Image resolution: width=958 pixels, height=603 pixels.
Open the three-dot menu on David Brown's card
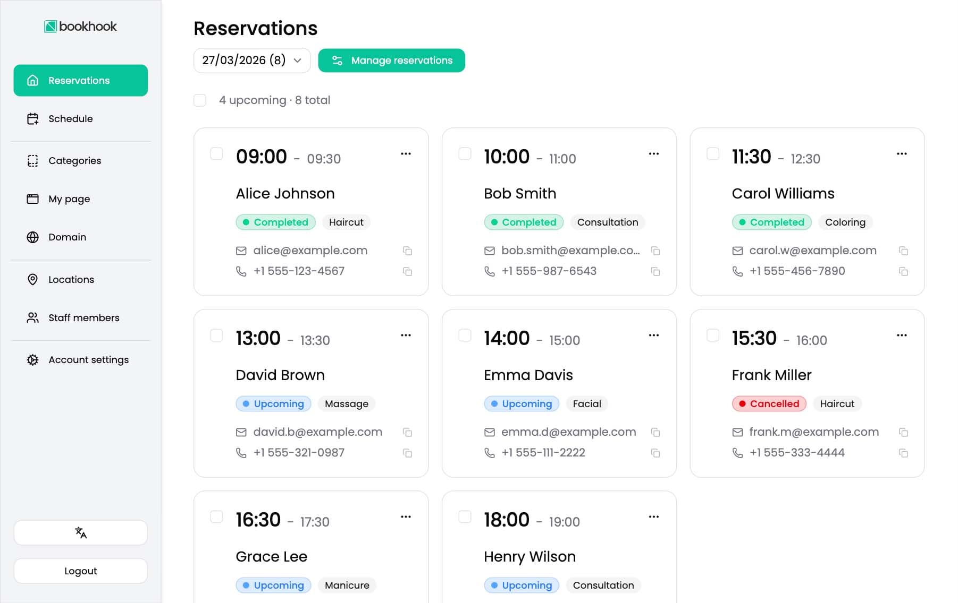406,335
